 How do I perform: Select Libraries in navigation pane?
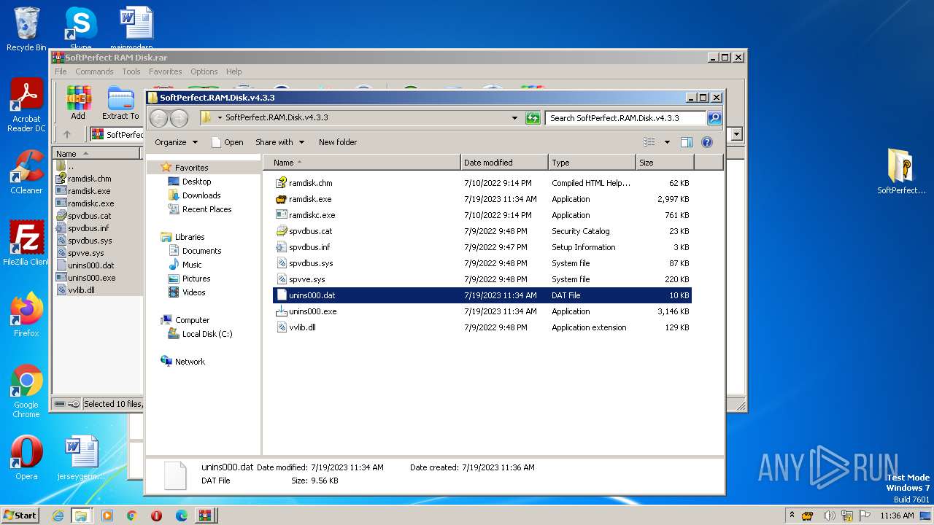click(x=189, y=237)
